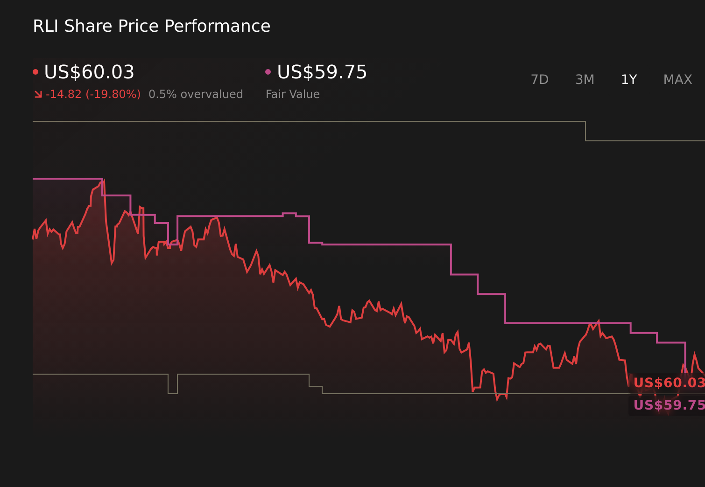Toggle the Fair Value series via its legend
Screen dimensions: 705x487
(x=321, y=72)
